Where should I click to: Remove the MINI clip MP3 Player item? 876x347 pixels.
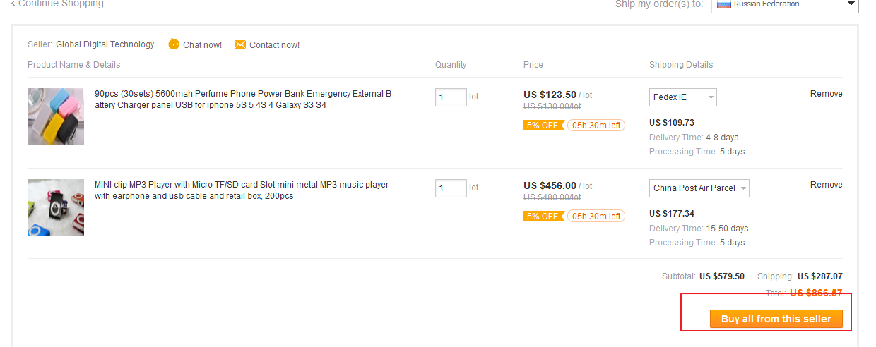pos(826,185)
